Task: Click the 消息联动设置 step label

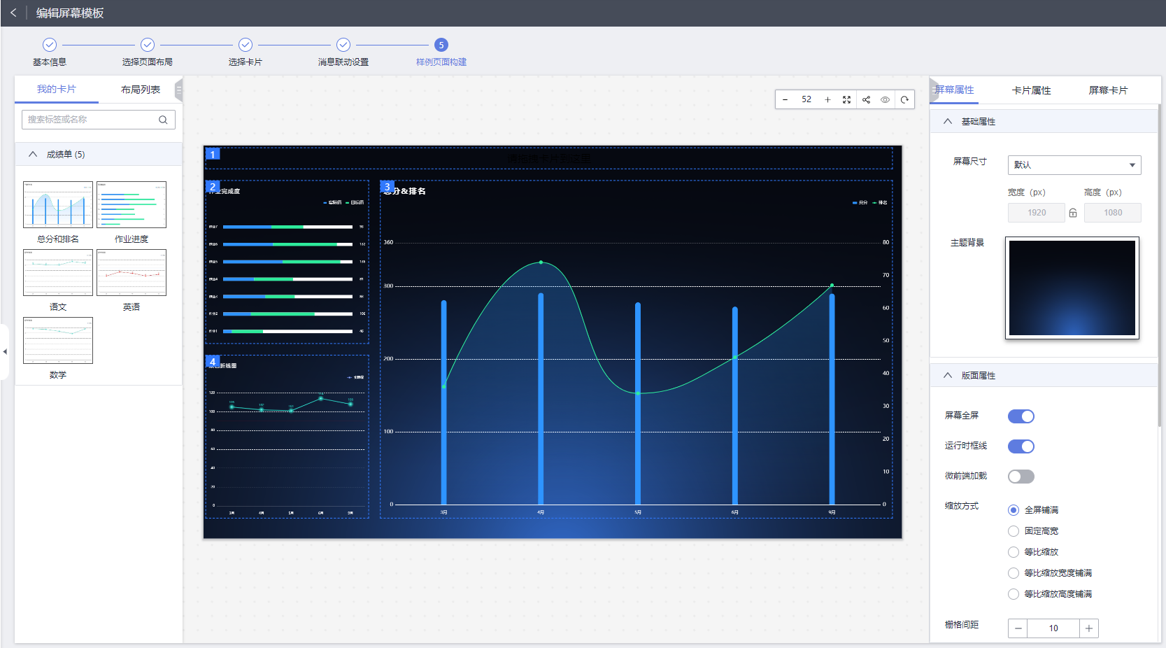Action: coord(343,62)
